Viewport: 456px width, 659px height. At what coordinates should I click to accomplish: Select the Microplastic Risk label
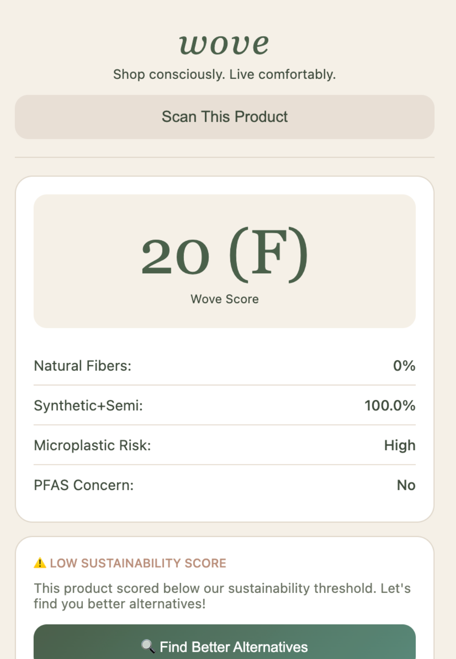93,445
